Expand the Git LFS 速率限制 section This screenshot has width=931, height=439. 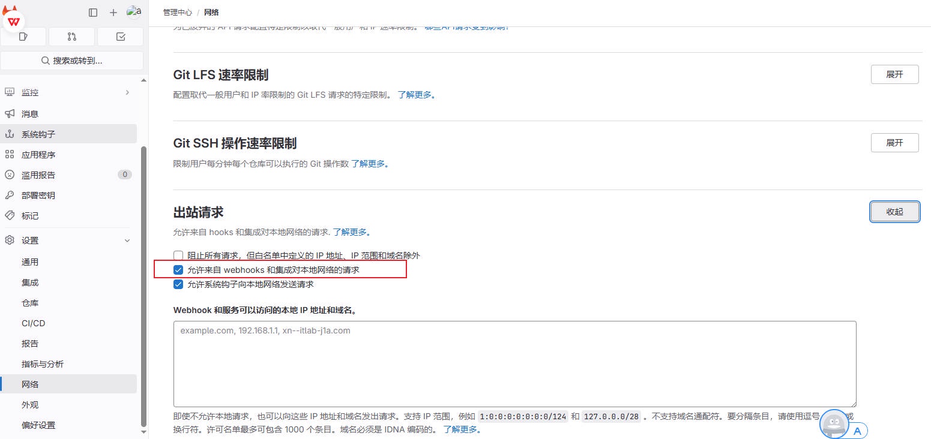pyautogui.click(x=894, y=74)
